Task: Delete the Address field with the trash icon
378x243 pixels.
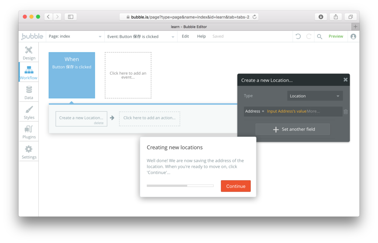Action: tap(346, 112)
